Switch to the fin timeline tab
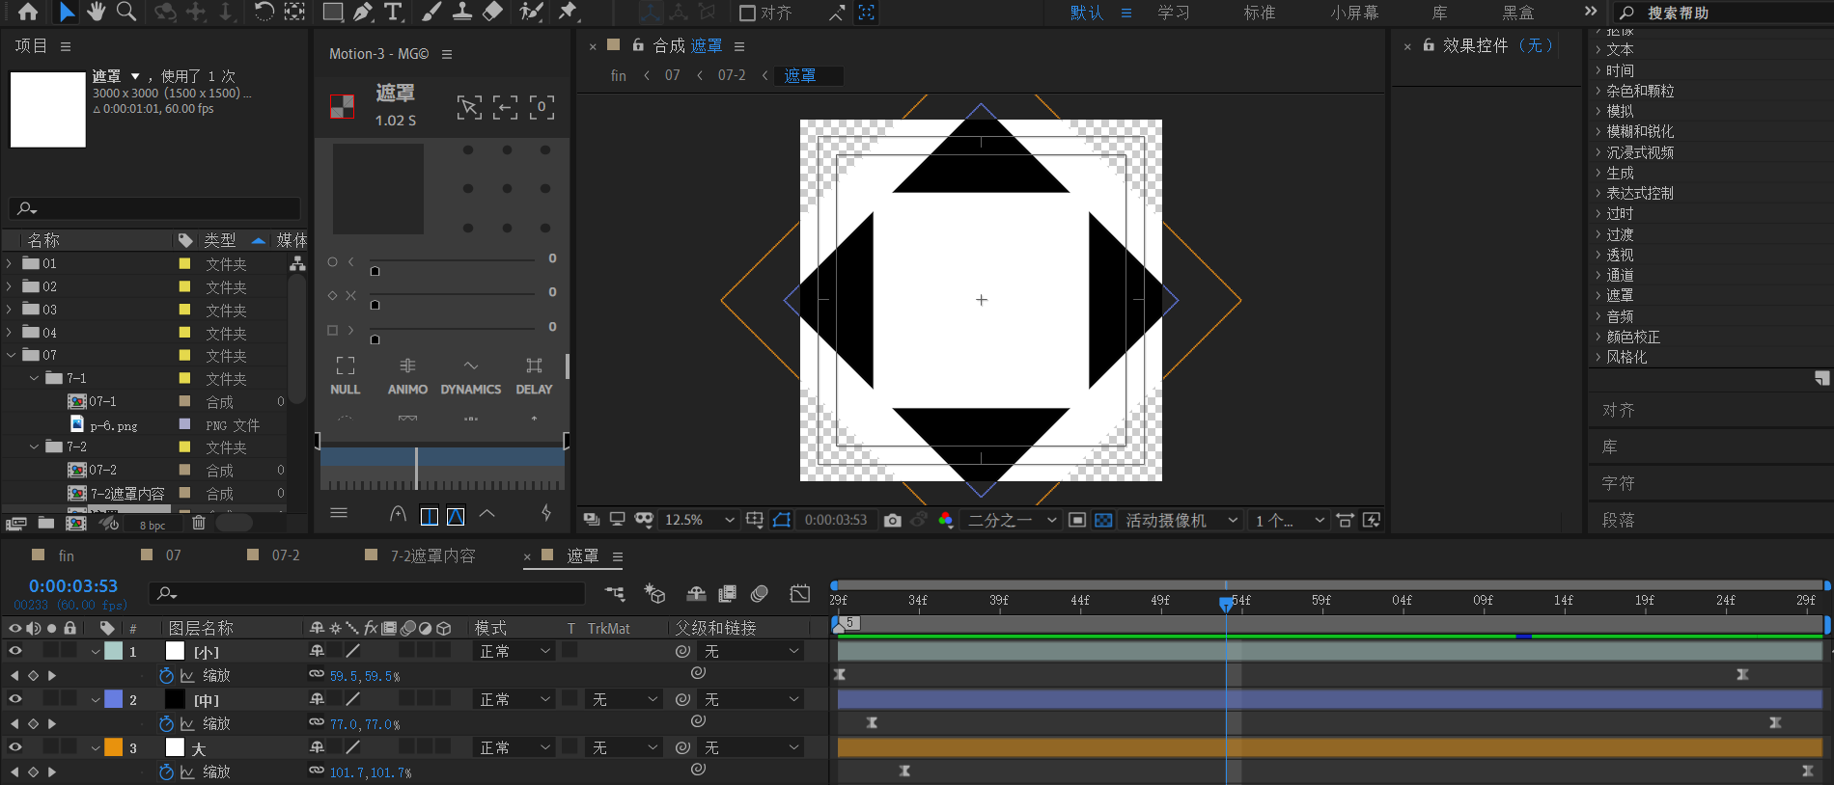 click(66, 555)
